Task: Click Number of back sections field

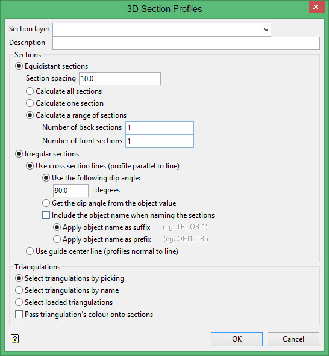Action: 160,128
